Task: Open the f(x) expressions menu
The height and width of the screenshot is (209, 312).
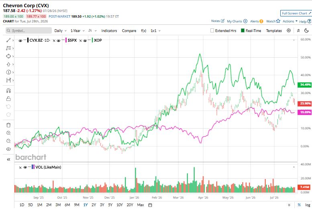Action: click(143, 30)
